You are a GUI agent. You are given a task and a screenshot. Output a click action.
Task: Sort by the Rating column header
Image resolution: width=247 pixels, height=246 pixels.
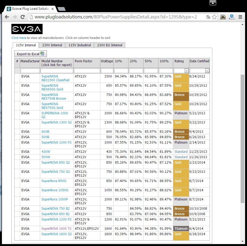[179, 61]
